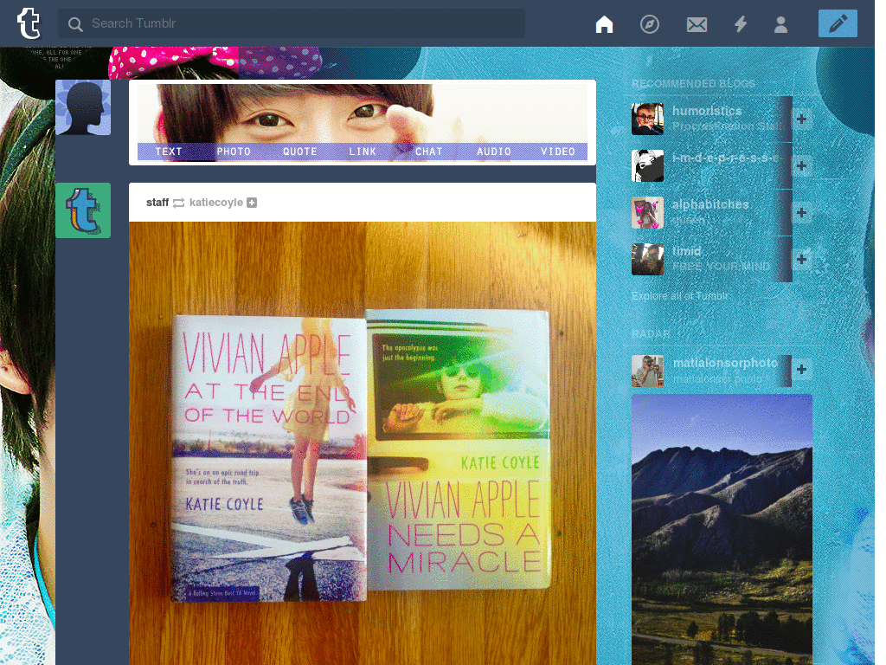886x665 pixels.
Task: Click the blue compose pencil button
Action: (x=838, y=23)
